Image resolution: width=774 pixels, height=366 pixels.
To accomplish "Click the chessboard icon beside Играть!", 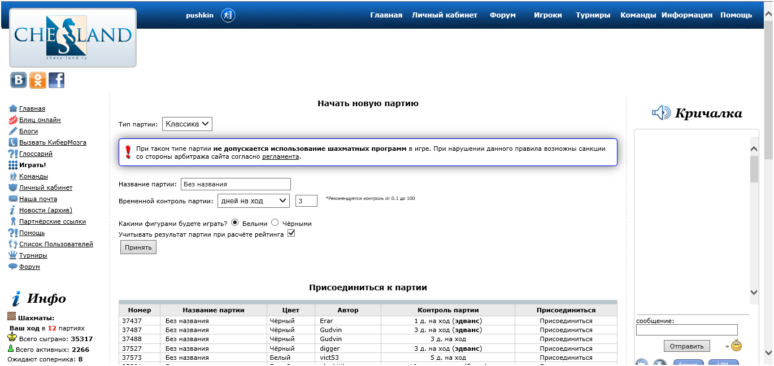I will coord(13,165).
